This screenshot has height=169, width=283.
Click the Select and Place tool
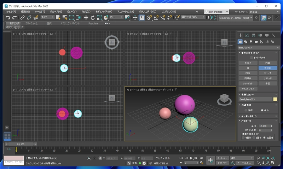coord(106,17)
